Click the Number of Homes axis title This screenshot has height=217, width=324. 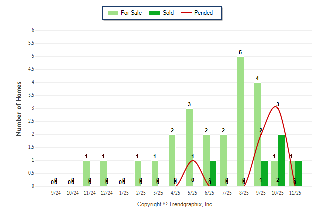coord(19,108)
